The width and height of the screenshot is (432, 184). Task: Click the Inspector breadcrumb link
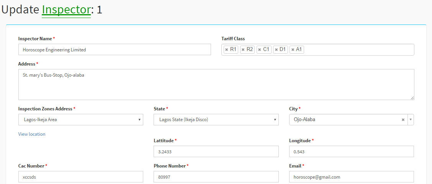pyautogui.click(x=66, y=10)
